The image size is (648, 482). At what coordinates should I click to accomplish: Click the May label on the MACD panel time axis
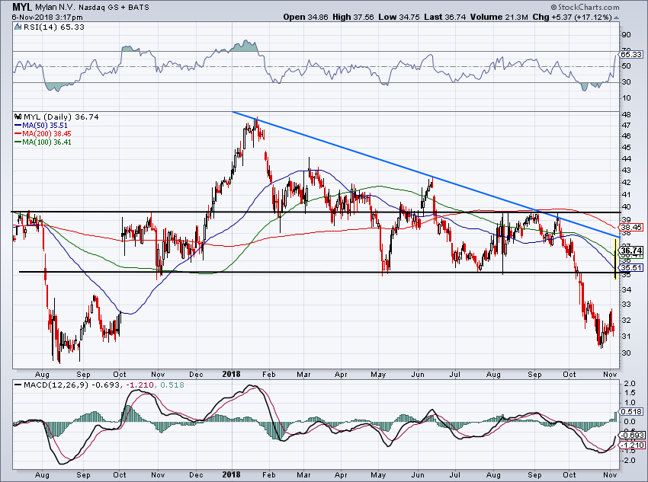coord(378,475)
